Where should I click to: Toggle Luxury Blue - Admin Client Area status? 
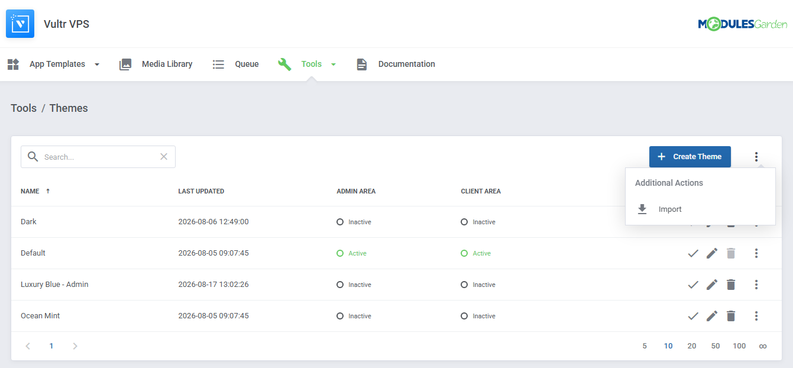[x=478, y=285]
